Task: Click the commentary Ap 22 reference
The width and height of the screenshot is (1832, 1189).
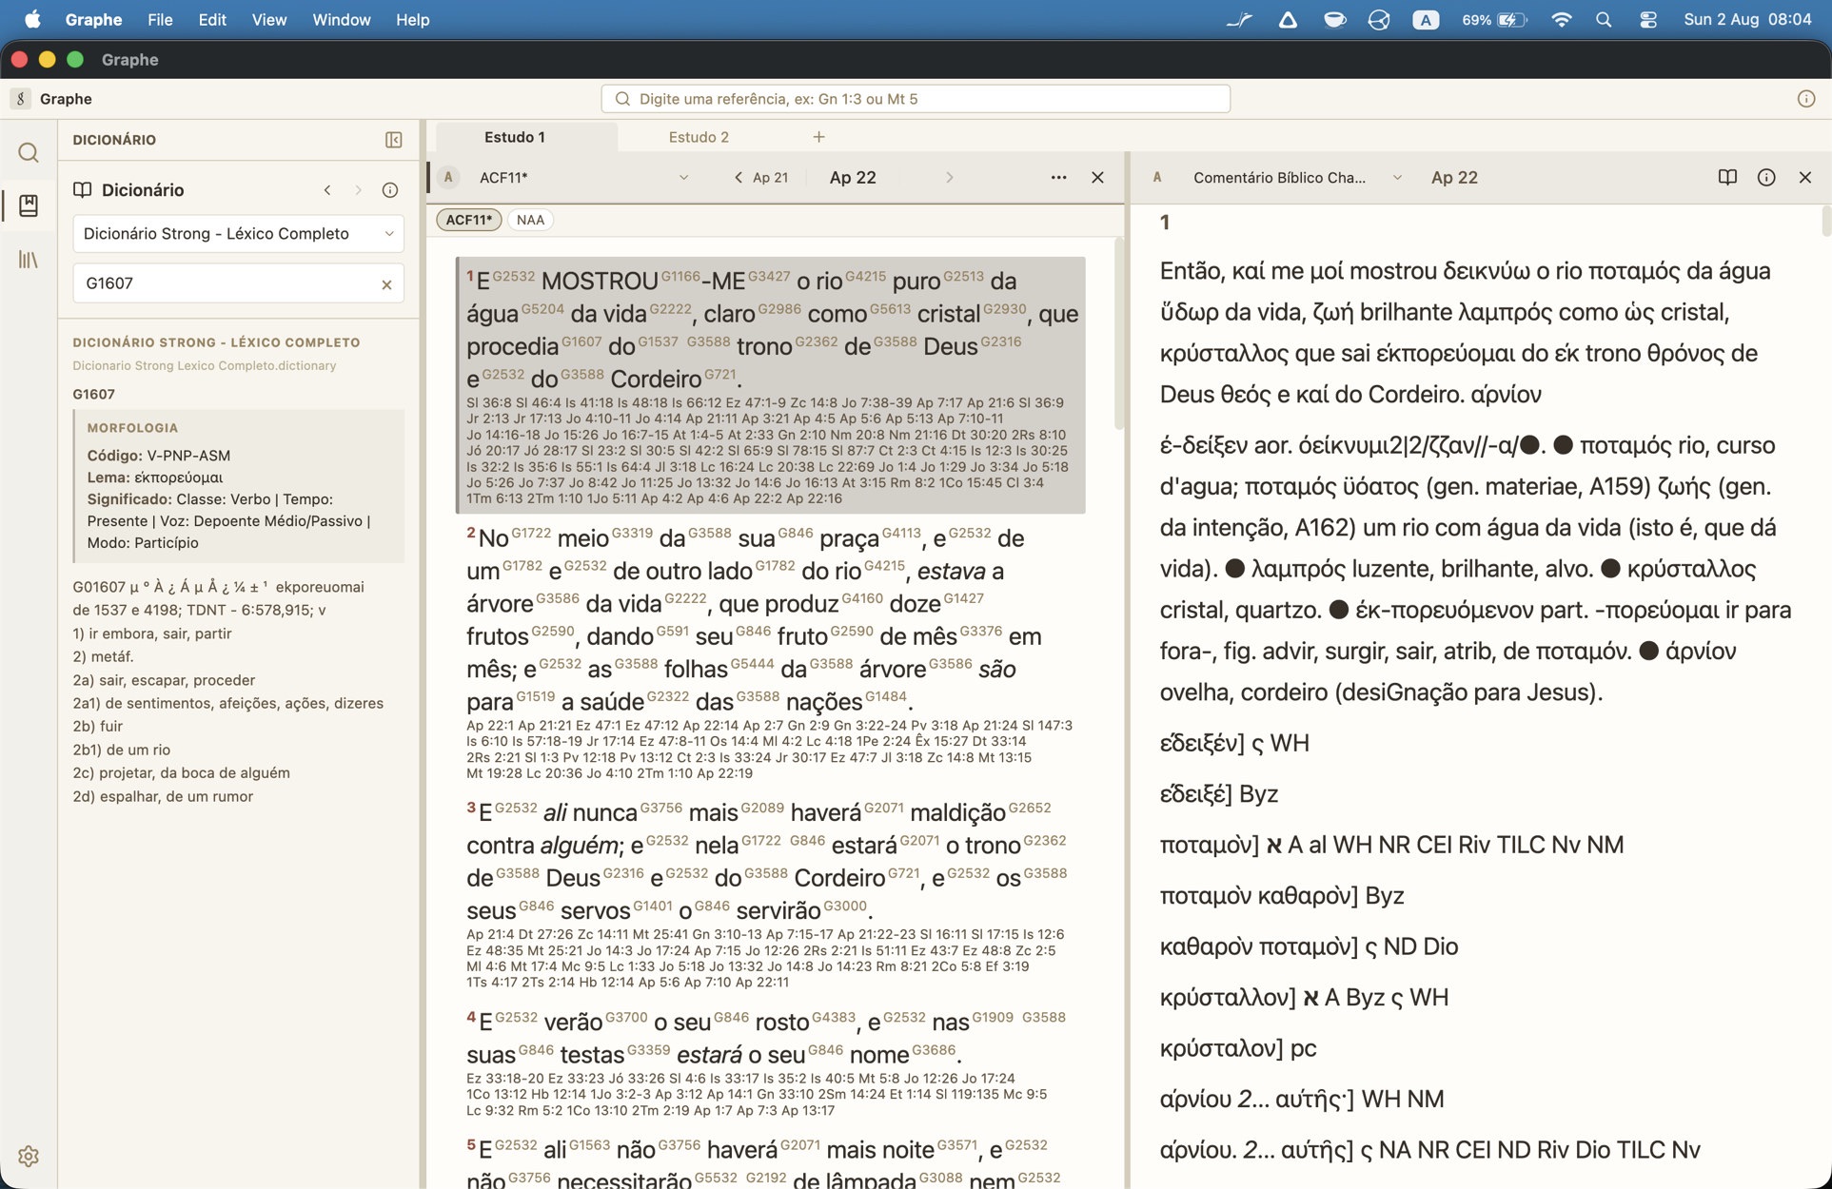Action: (x=1454, y=178)
